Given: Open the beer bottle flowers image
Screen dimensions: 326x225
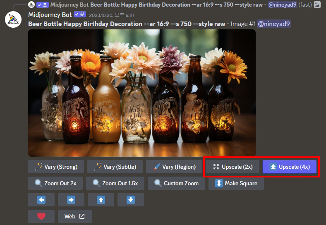Looking at the screenshot, I should click(142, 93).
